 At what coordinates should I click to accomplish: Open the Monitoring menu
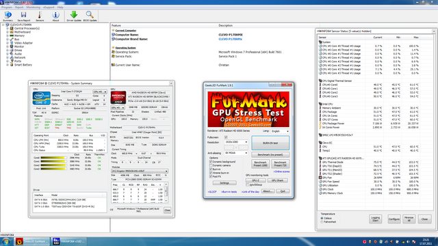[x=34, y=8]
